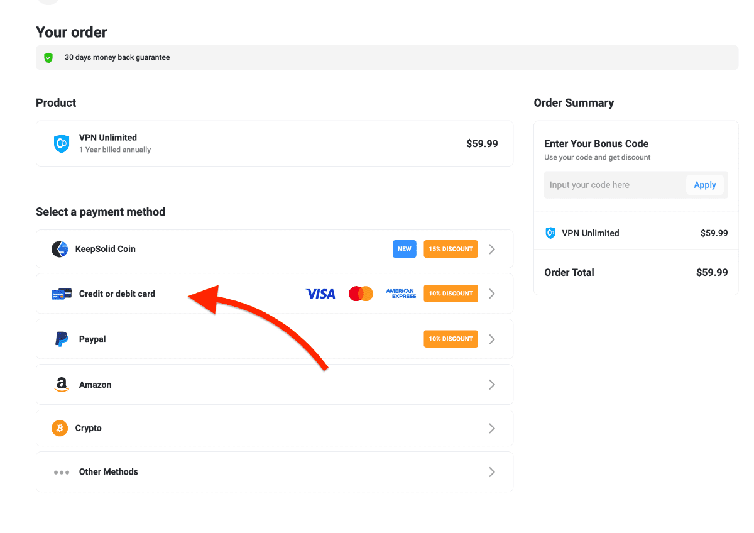Choose the Other Methods payment label
754x533 pixels.
point(108,472)
